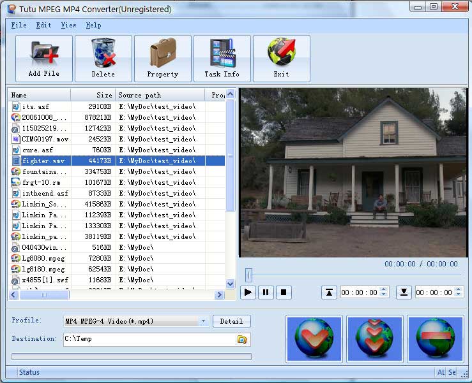
Task: Click horizontal scrollbar right arrow
Action: coord(219,294)
